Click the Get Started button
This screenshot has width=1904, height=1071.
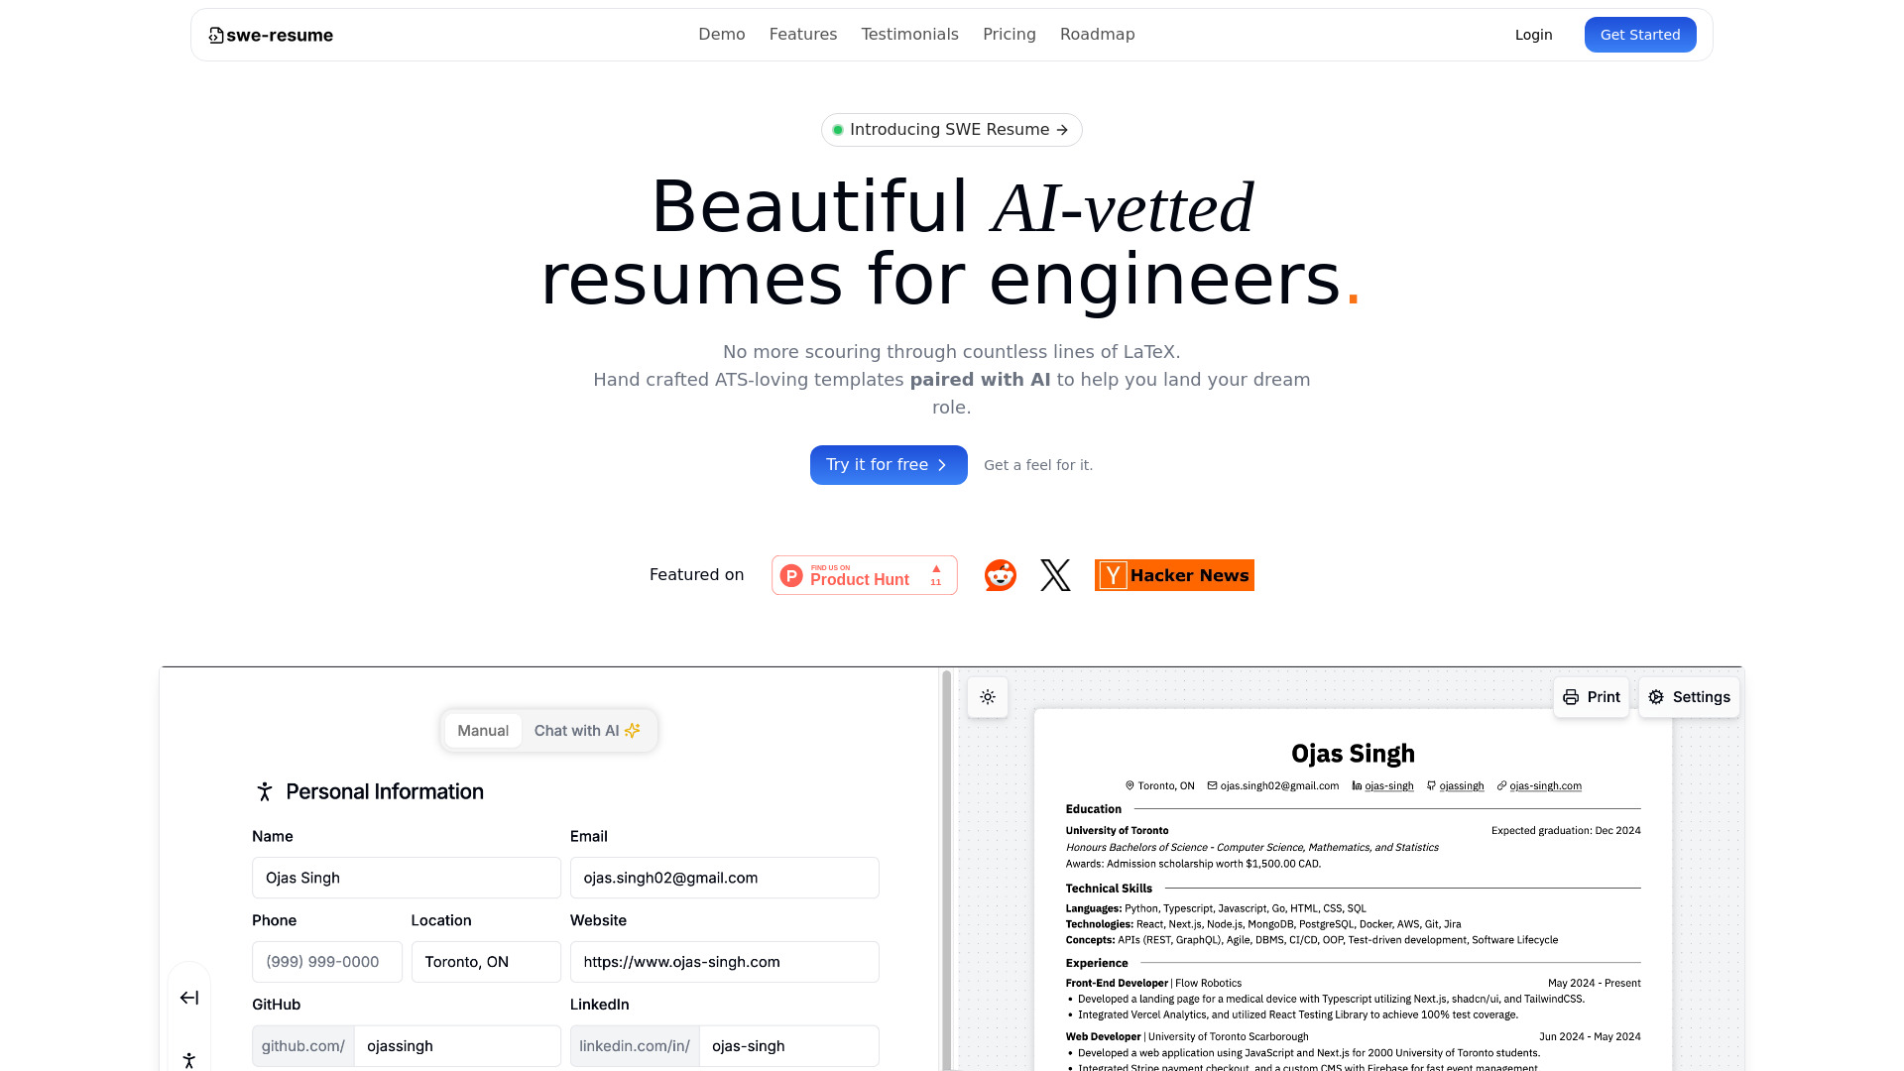click(1640, 34)
